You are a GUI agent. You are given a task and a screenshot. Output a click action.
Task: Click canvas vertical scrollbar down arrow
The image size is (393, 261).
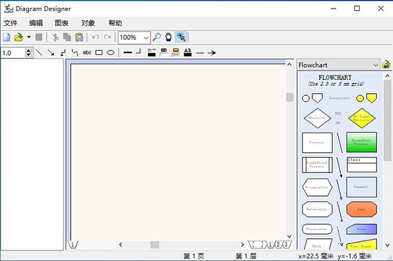pyautogui.click(x=290, y=236)
